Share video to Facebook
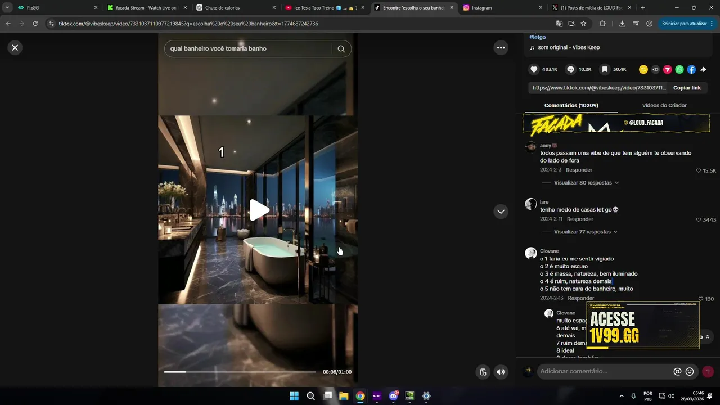Viewport: 720px width, 405px height. tap(691, 70)
